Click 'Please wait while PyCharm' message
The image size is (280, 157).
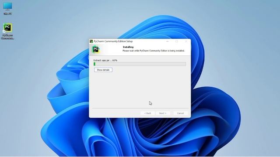click(154, 51)
